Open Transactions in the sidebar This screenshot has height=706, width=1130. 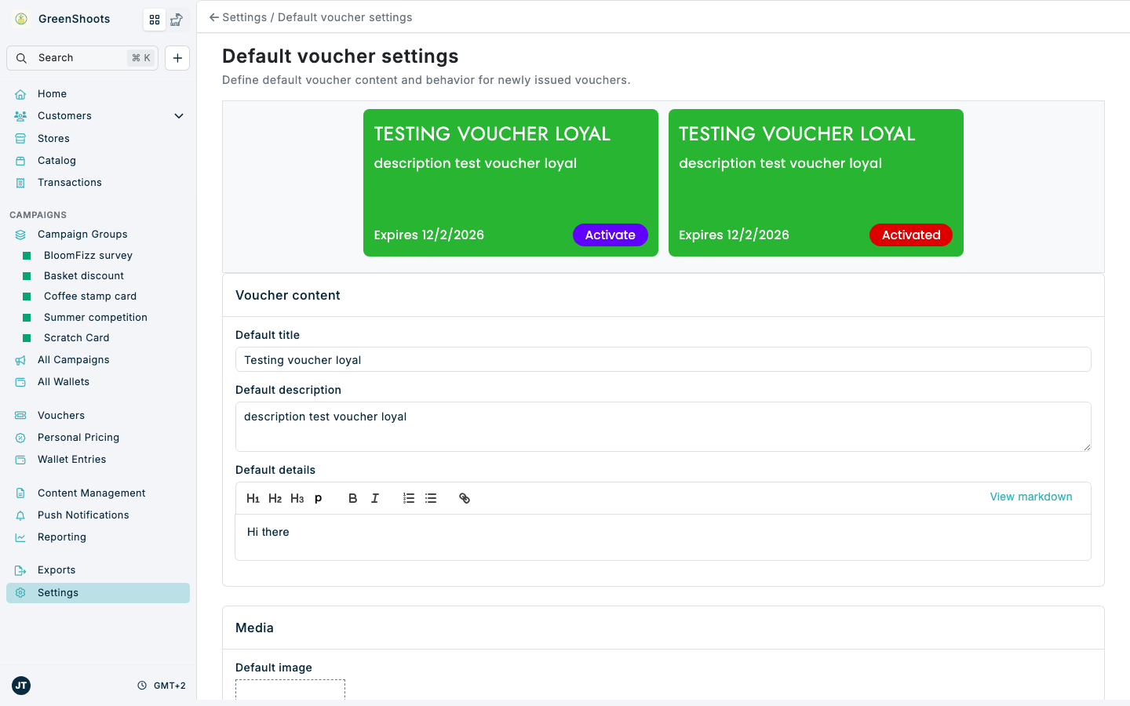[98, 183]
